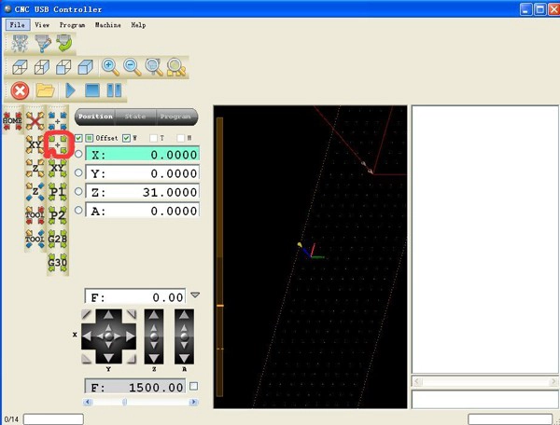The width and height of the screenshot is (560, 425).
Task: Open the Help menu
Action: point(138,25)
